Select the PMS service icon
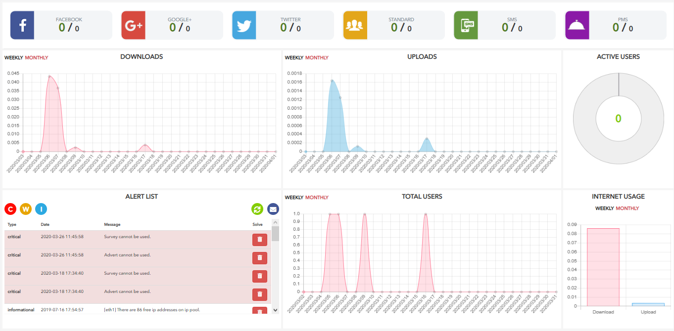 [x=576, y=25]
